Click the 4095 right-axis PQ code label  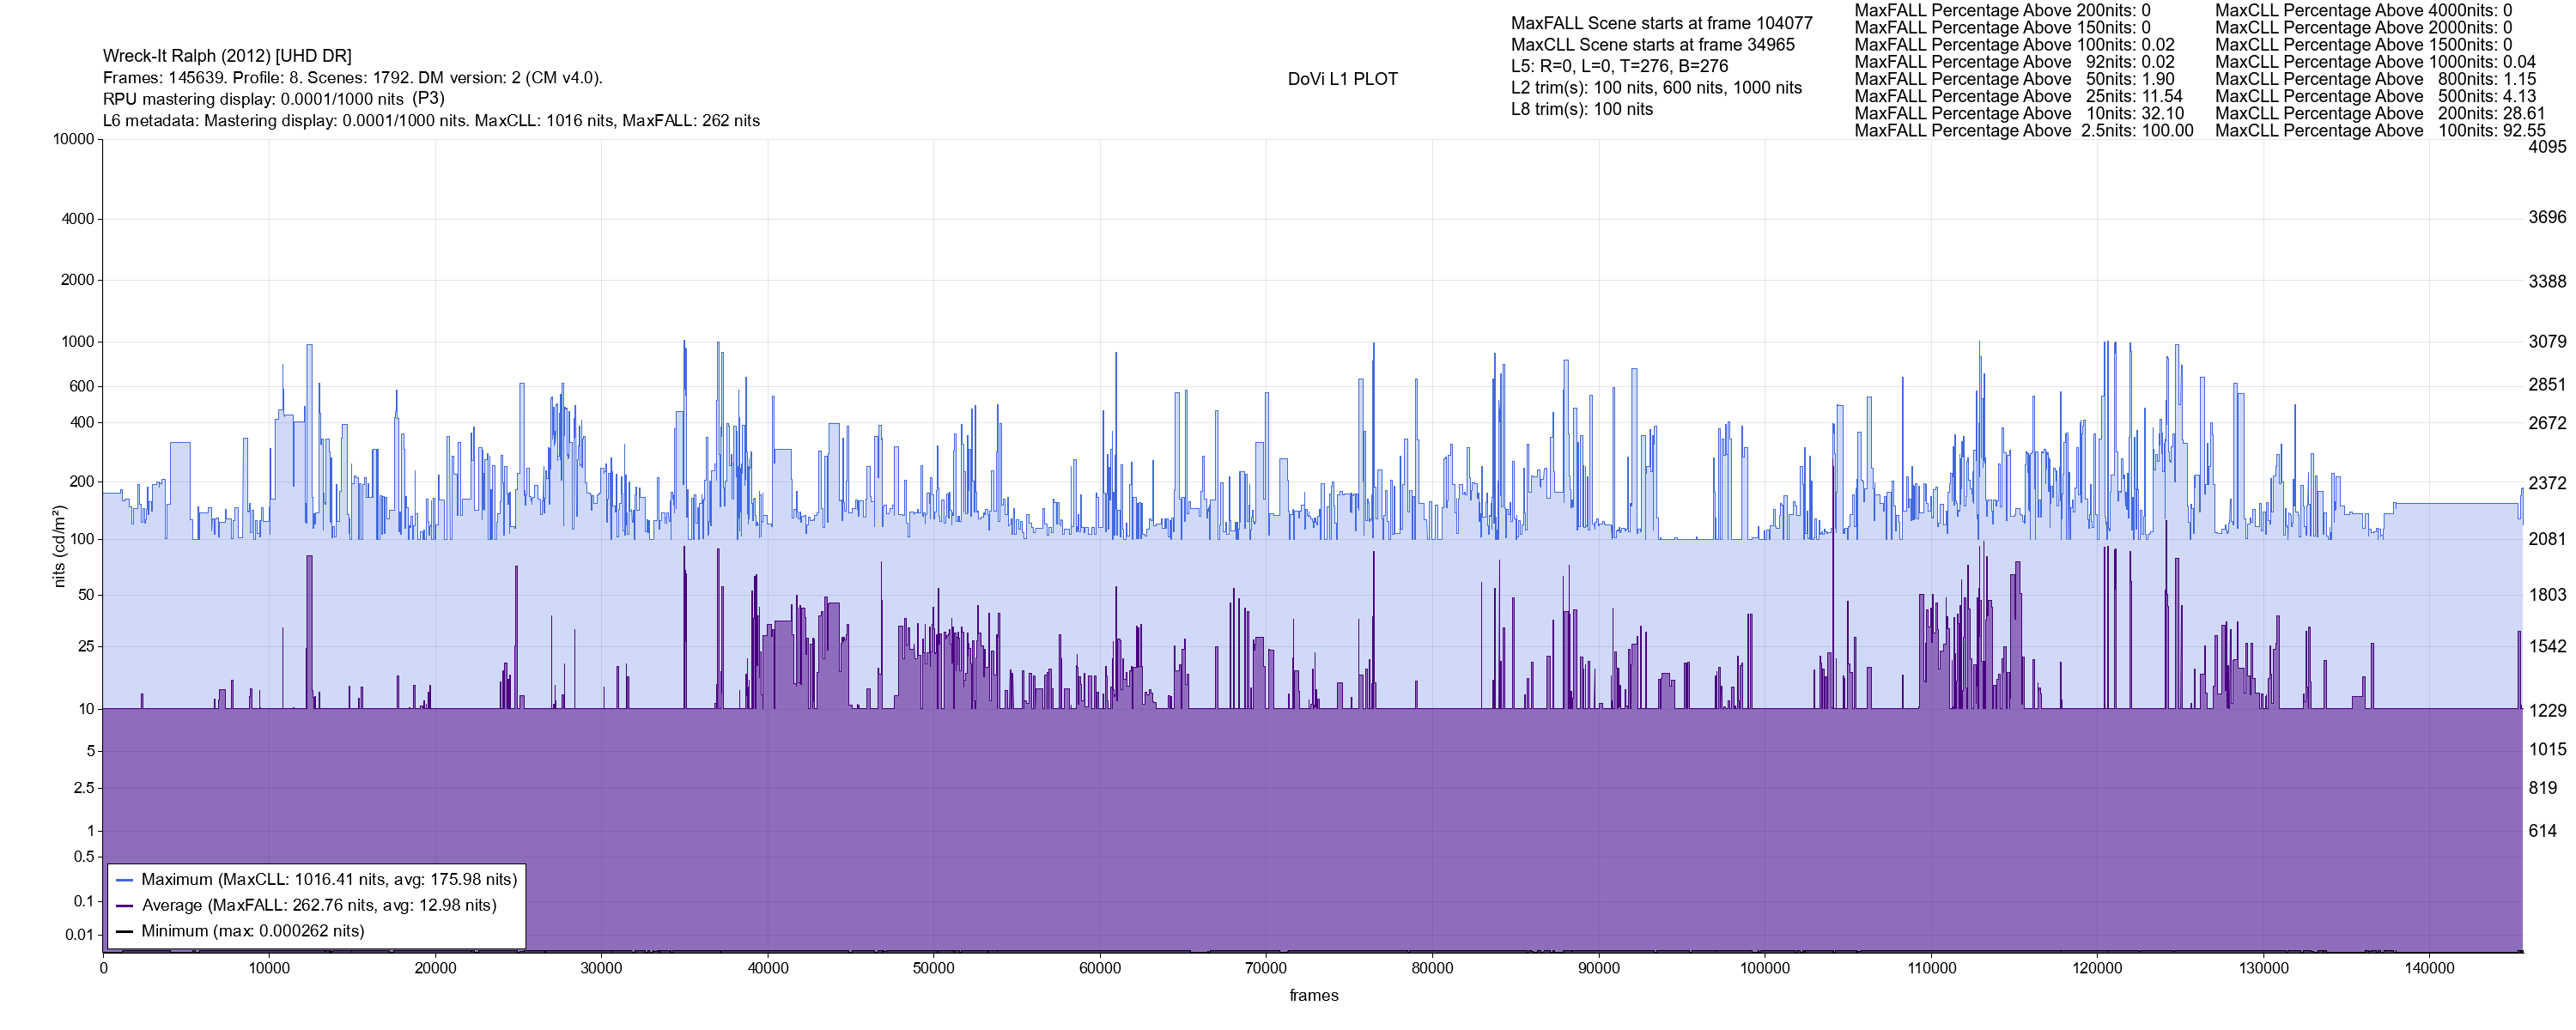pos(2546,146)
